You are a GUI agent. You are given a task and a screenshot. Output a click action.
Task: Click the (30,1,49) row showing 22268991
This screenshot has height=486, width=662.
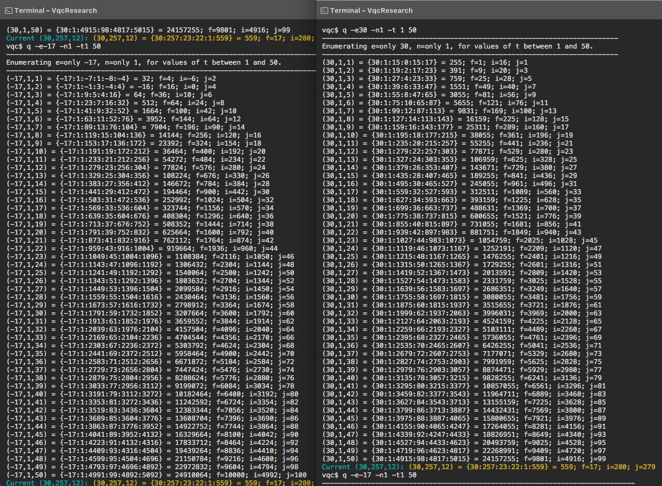464,451
